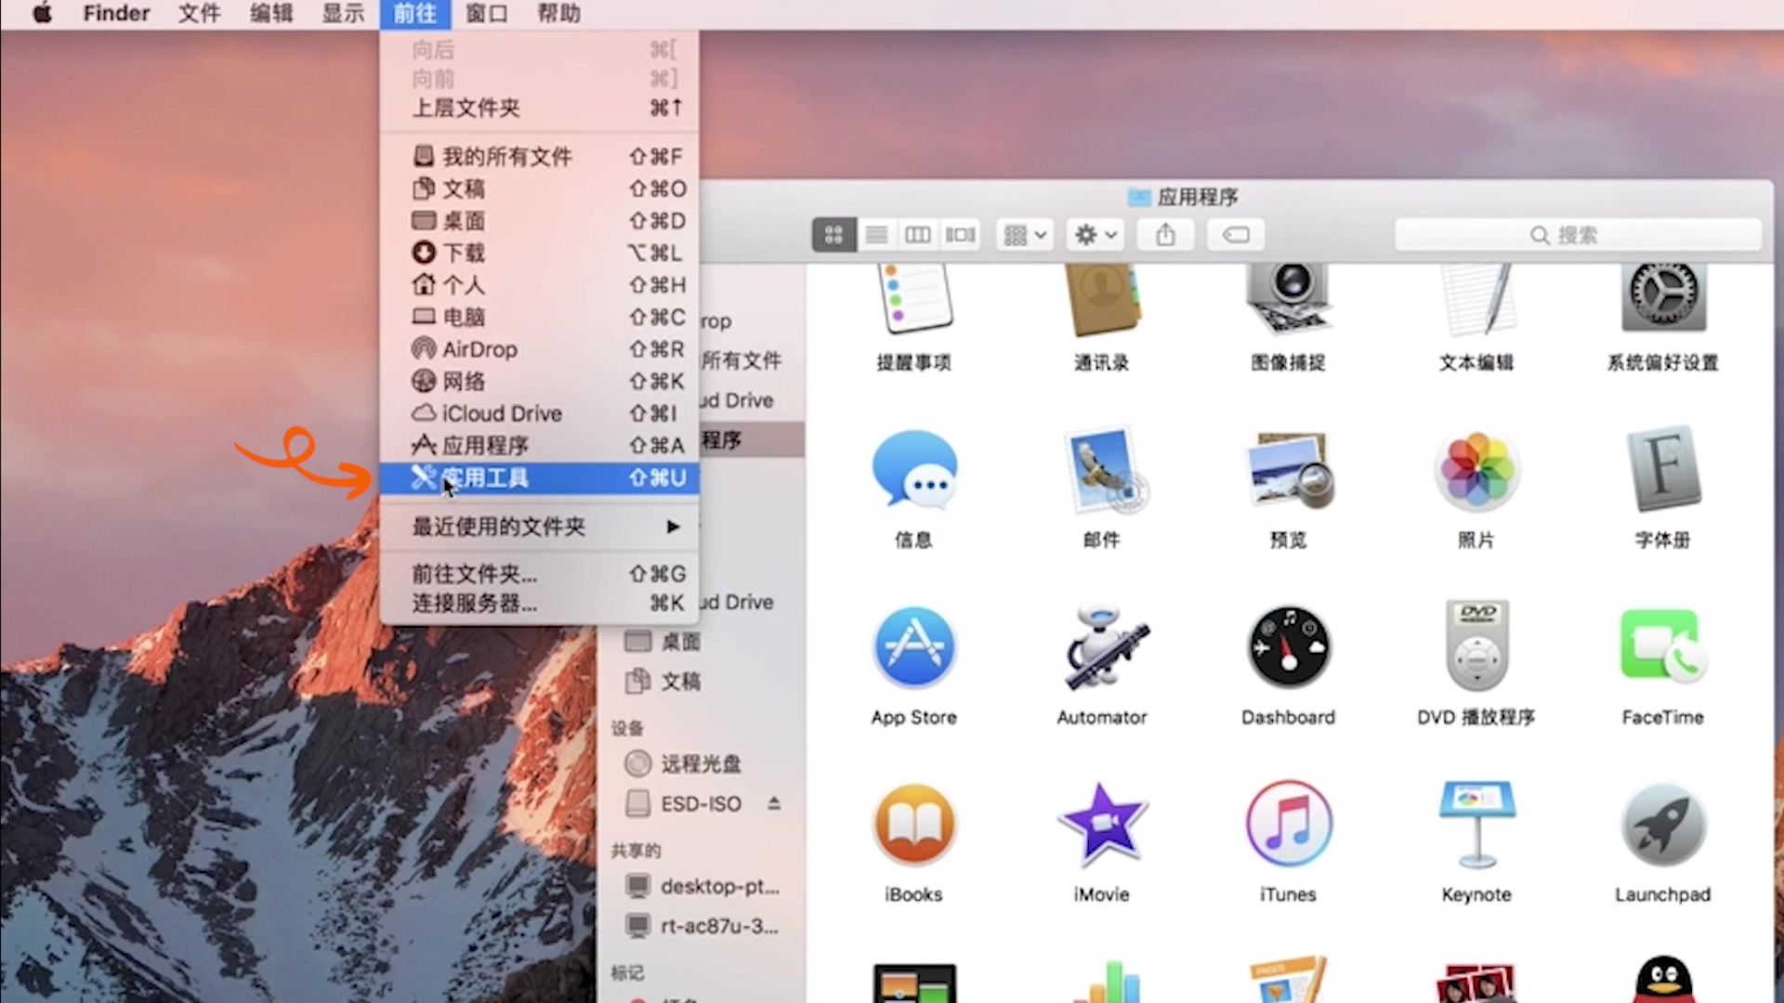1784x1003 pixels.
Task: Open the Launchpad app icon
Action: pos(1663,825)
